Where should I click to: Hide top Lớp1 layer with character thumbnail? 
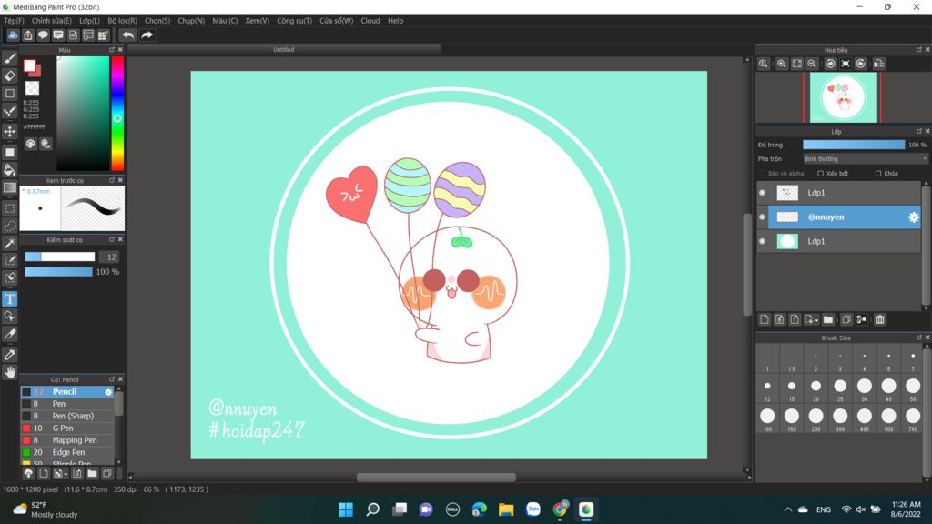pos(762,193)
